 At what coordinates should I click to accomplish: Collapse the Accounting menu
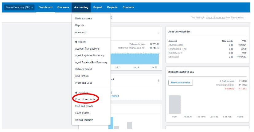tap(81, 7)
